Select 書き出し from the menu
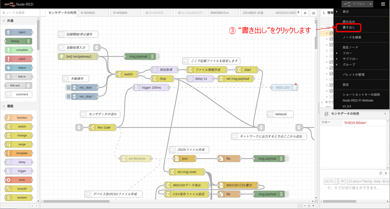Image resolution: width=390 pixels, height=209 pixels. [x=349, y=28]
